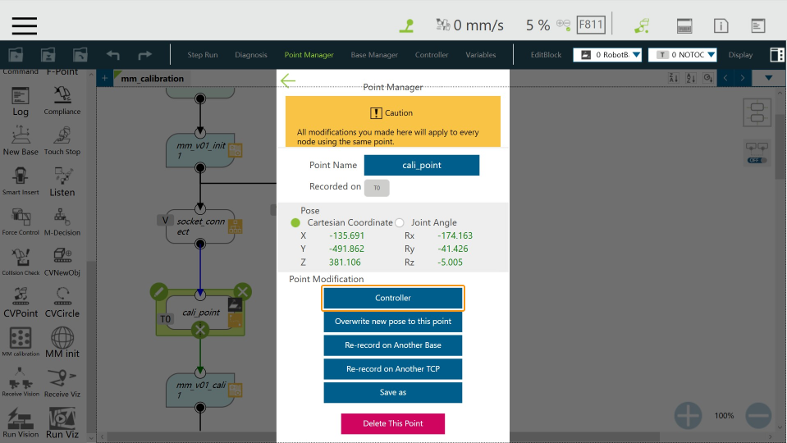
Task: Select the Force Control node tool
Action: (21, 221)
